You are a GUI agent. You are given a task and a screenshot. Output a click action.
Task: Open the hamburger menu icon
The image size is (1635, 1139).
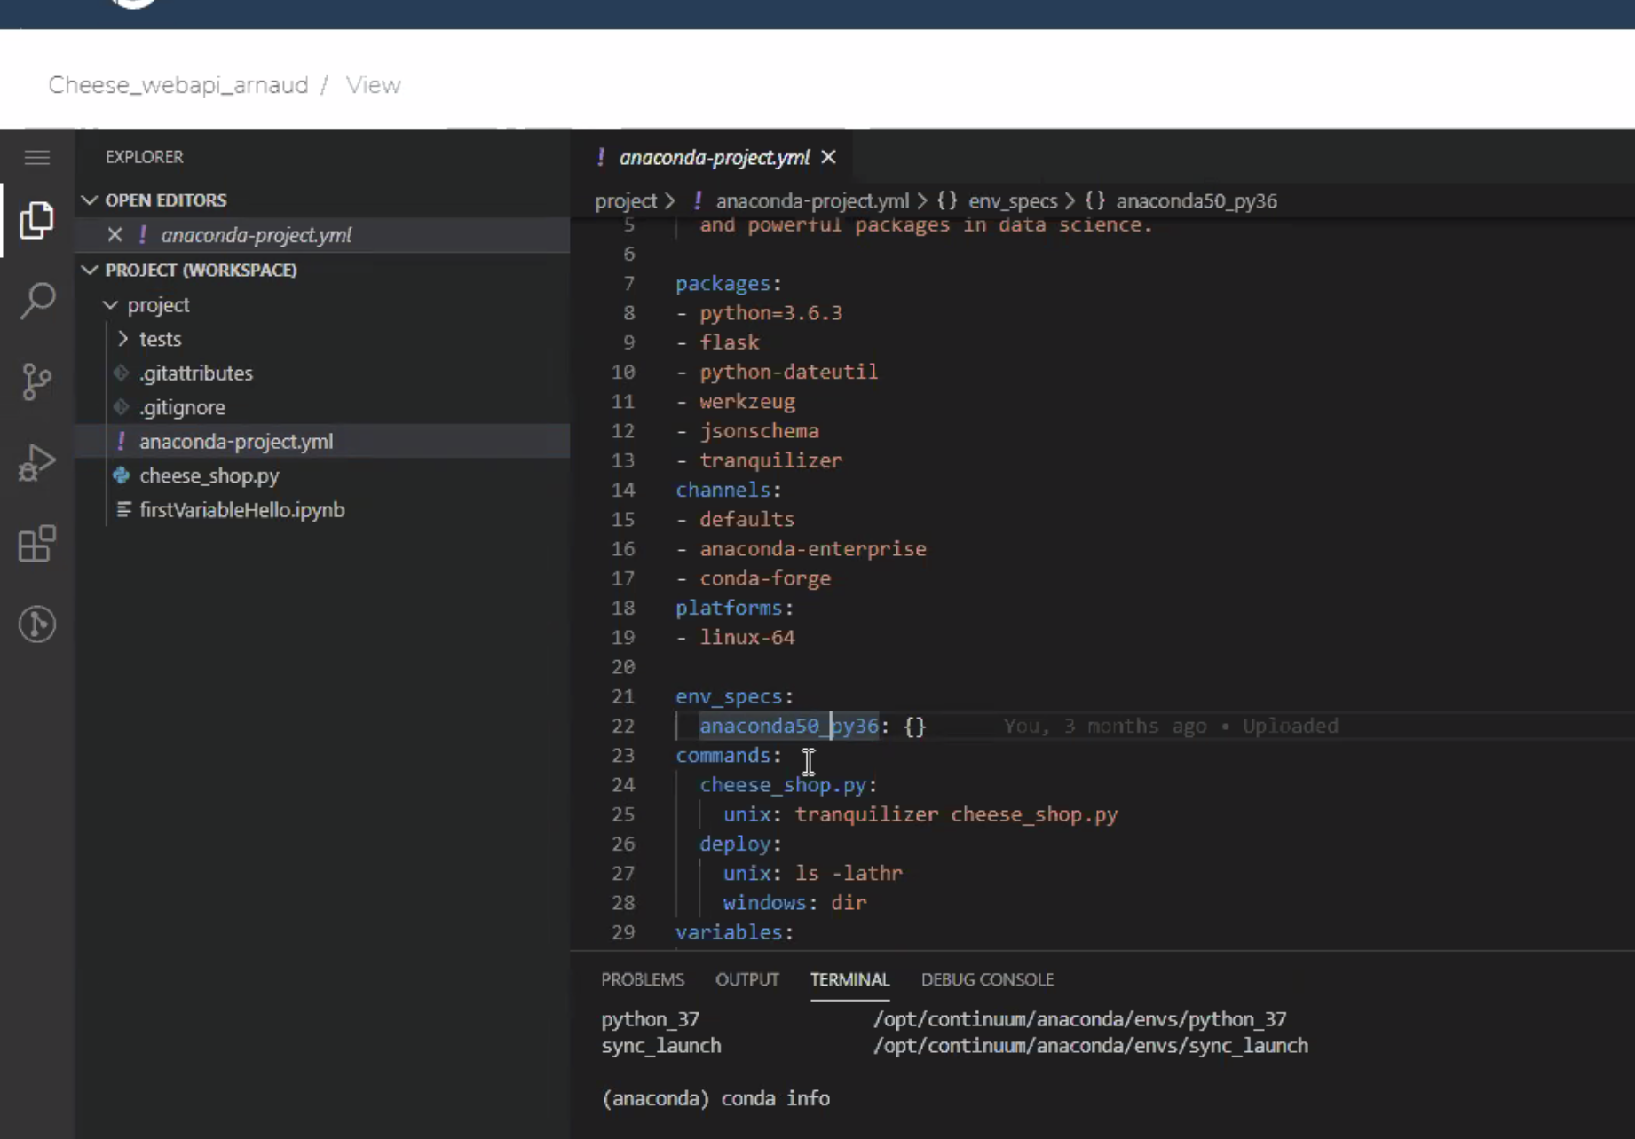pyautogui.click(x=37, y=158)
